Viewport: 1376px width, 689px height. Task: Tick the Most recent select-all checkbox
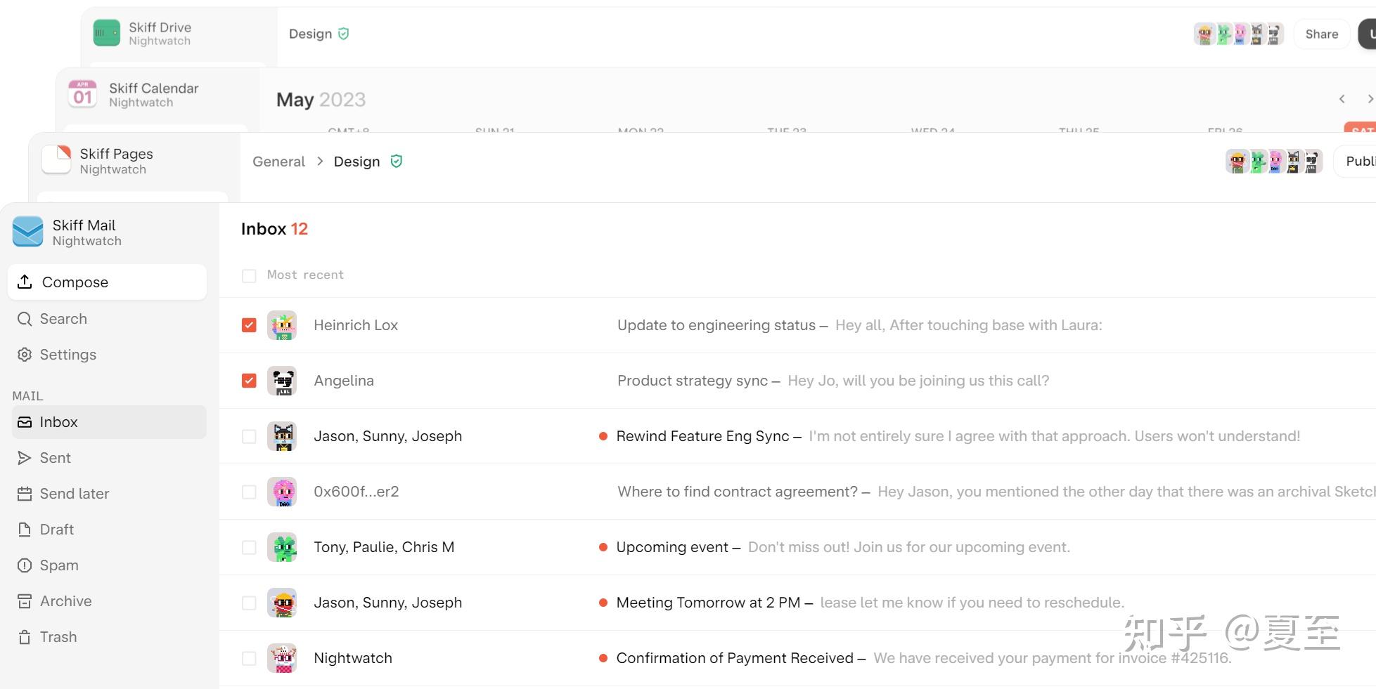[x=249, y=275]
